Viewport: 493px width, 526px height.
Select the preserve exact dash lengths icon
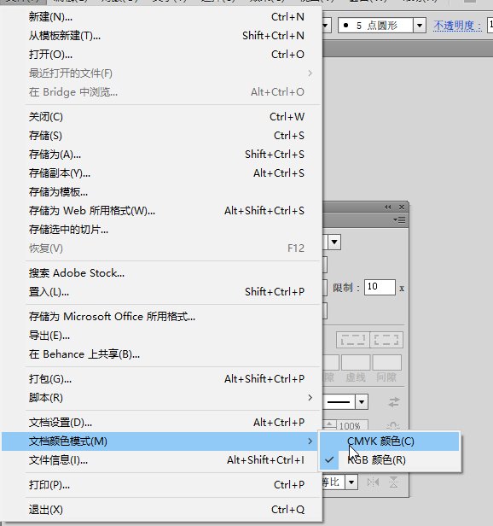(353, 340)
